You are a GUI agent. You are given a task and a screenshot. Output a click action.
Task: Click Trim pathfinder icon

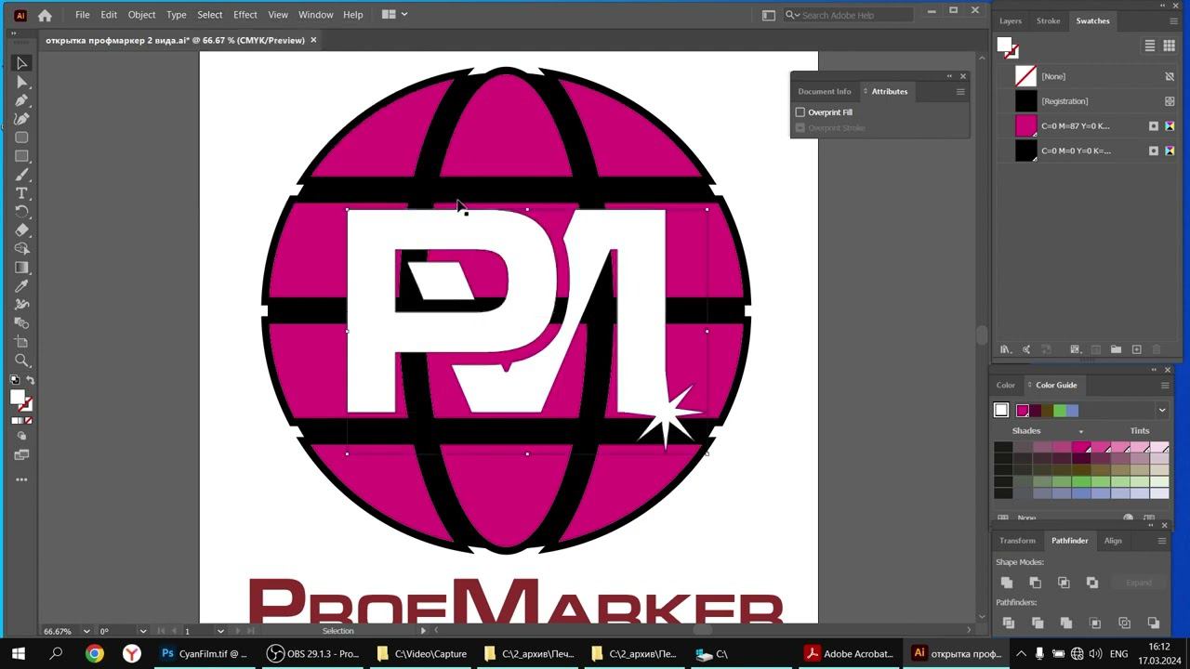tap(1038, 623)
